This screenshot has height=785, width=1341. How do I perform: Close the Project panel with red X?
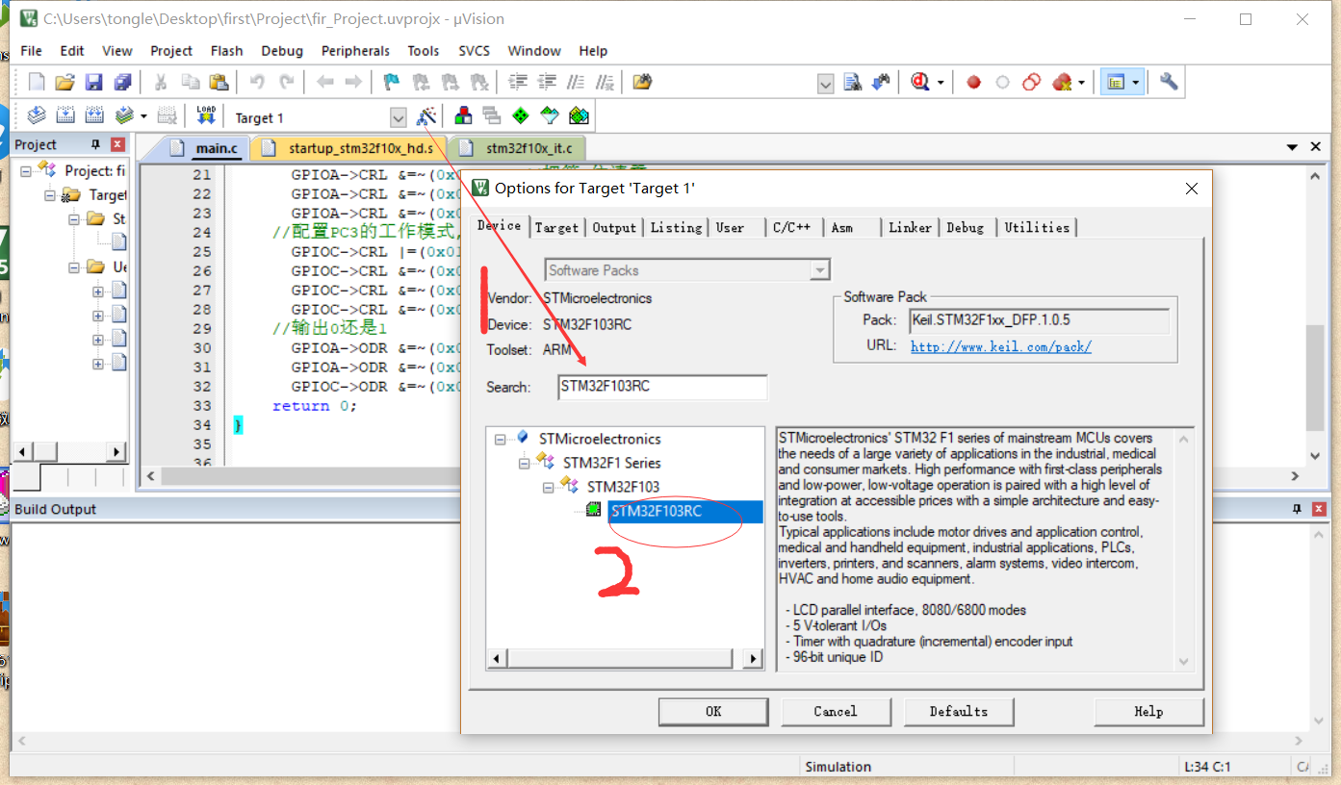(x=117, y=144)
